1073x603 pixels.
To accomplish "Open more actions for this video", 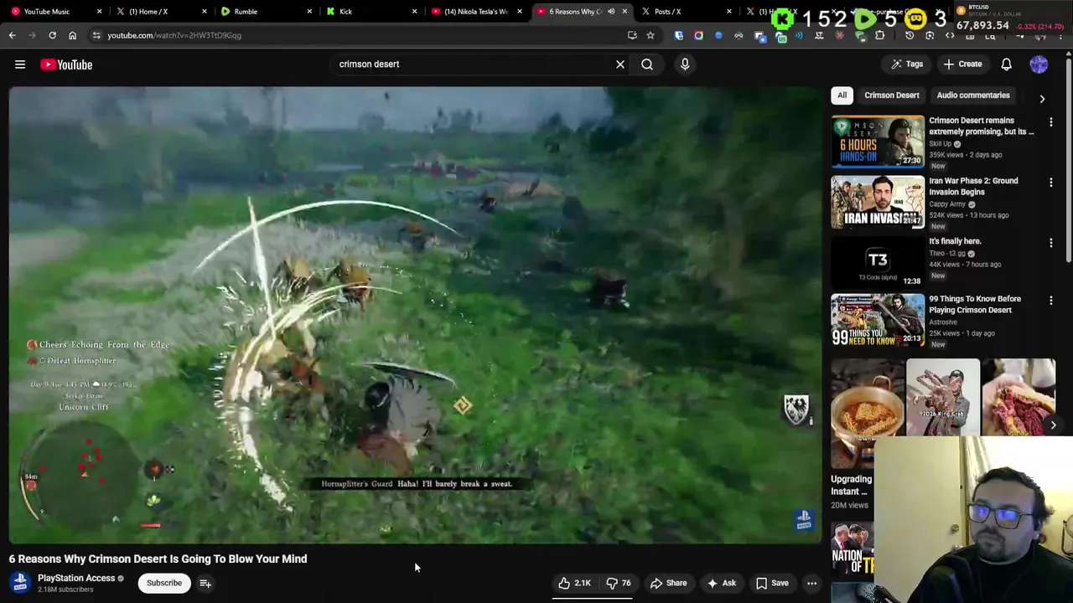I will (x=811, y=583).
